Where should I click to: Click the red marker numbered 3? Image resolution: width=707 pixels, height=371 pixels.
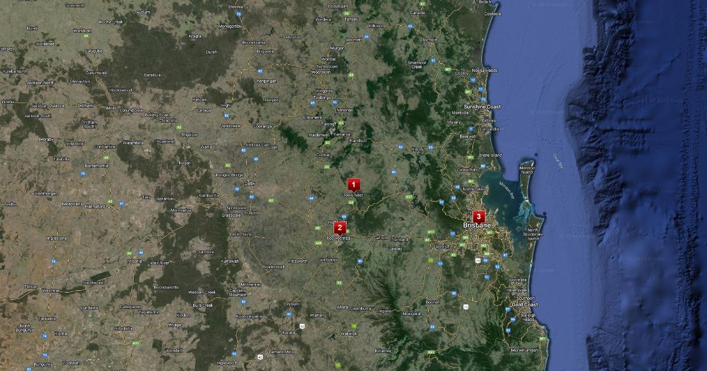(478, 217)
